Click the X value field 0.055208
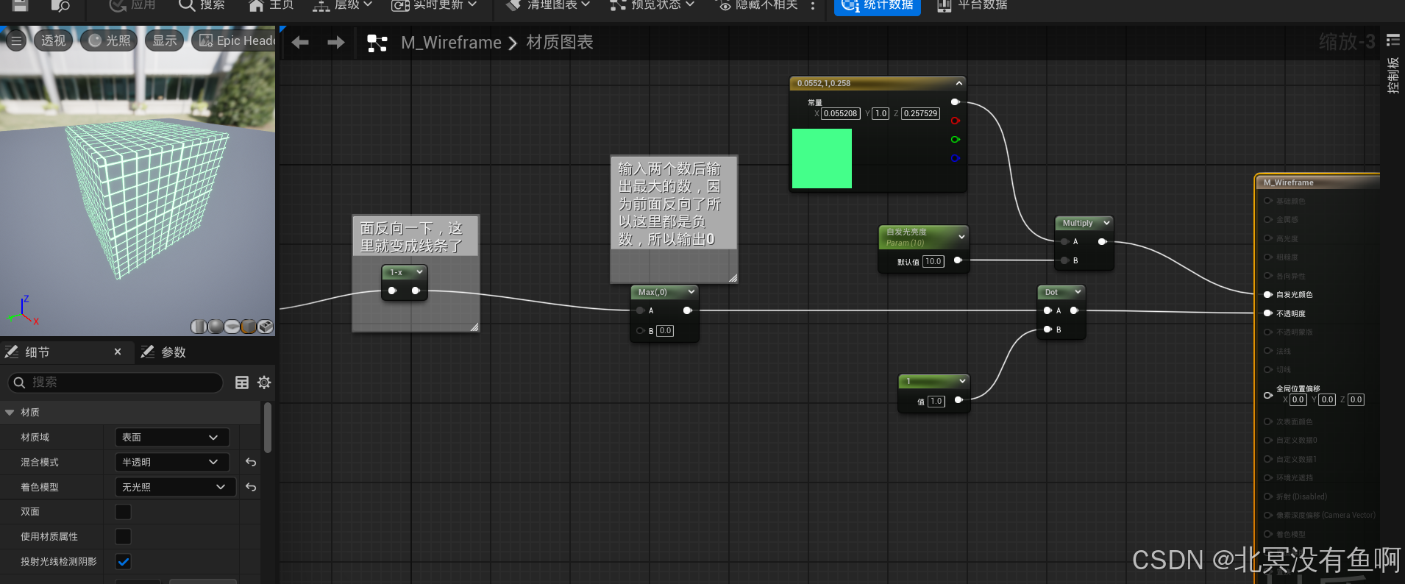1405x584 pixels. tap(841, 113)
